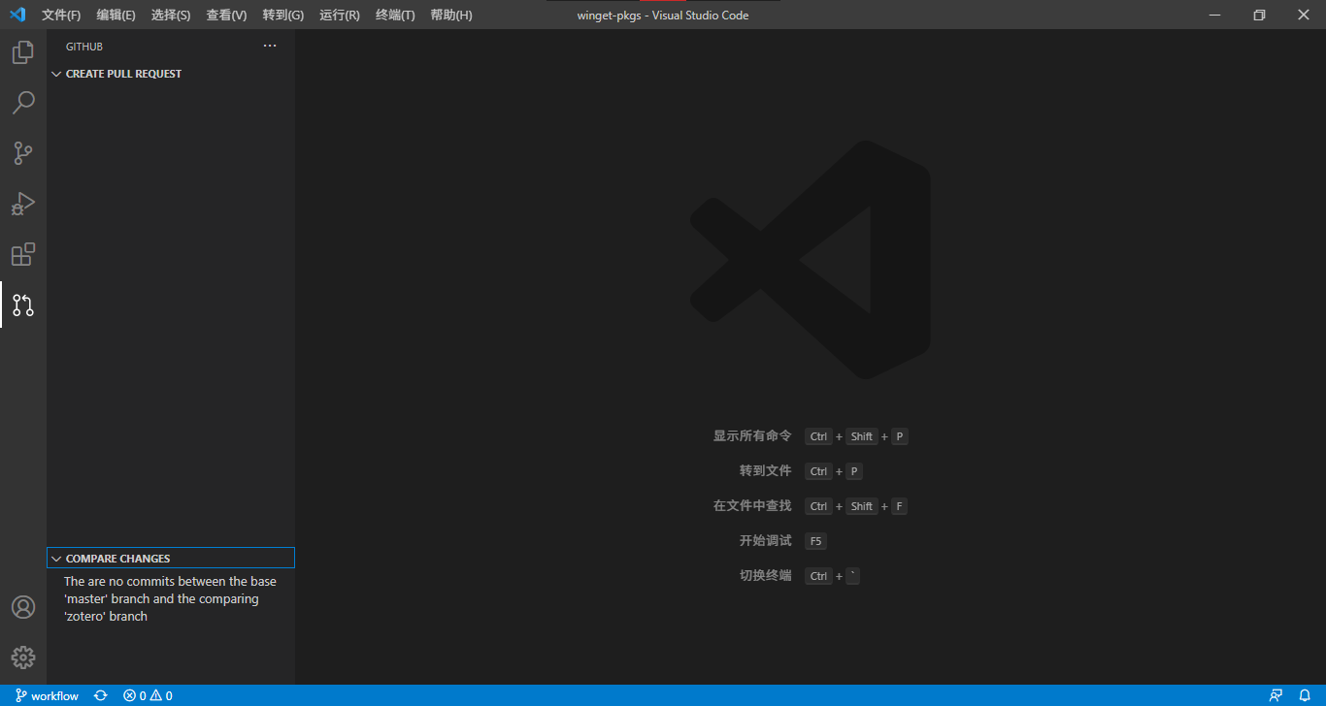Open the 终端(T) menu
This screenshot has width=1326, height=706.
(x=394, y=15)
